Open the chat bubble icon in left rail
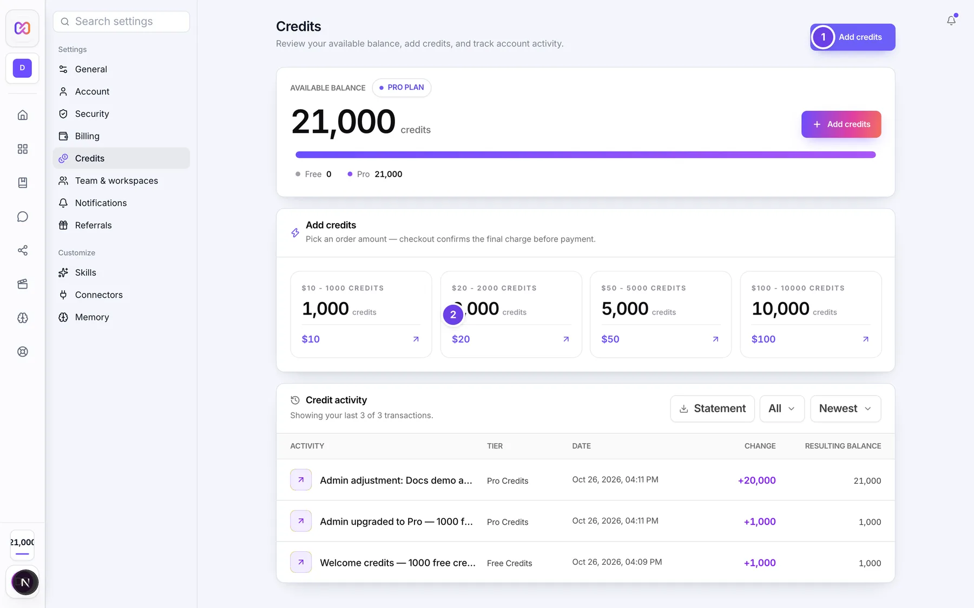 (23, 217)
